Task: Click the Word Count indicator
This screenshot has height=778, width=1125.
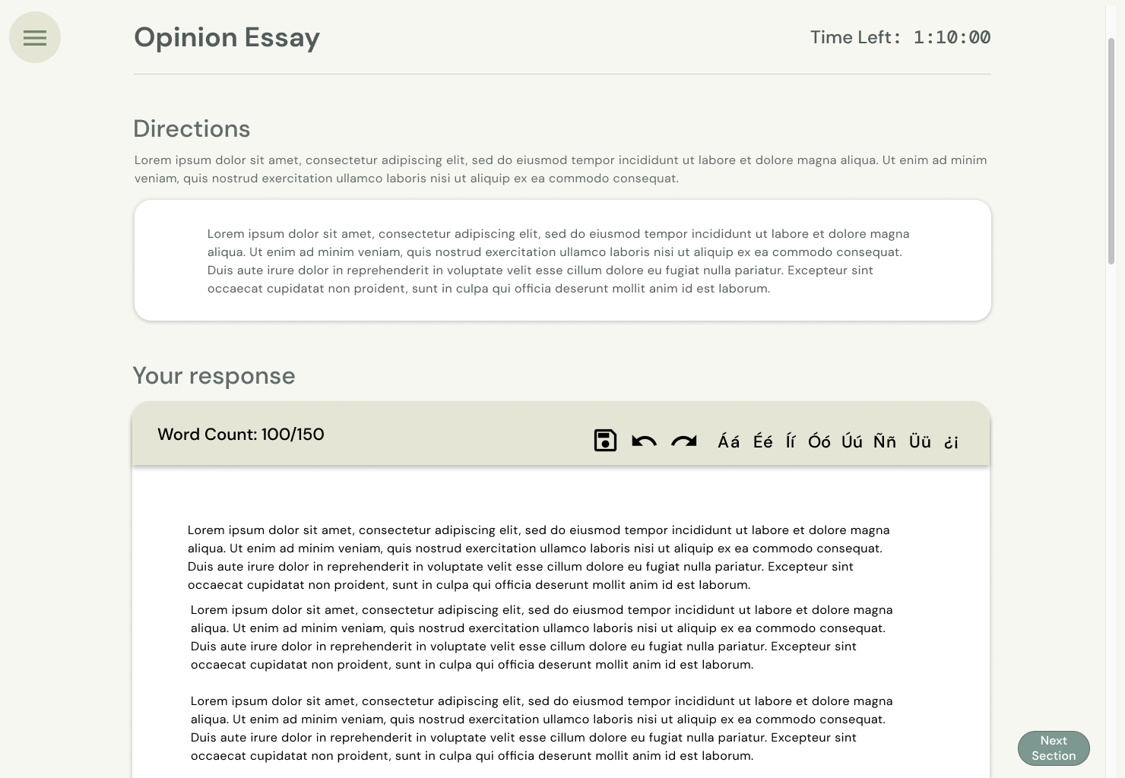Action: pyautogui.click(x=240, y=435)
